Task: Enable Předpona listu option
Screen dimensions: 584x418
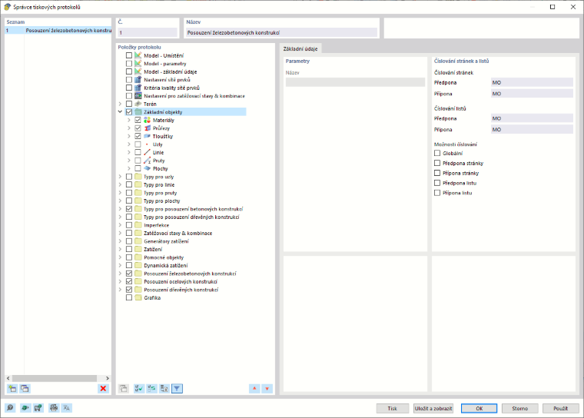Action: click(x=437, y=183)
